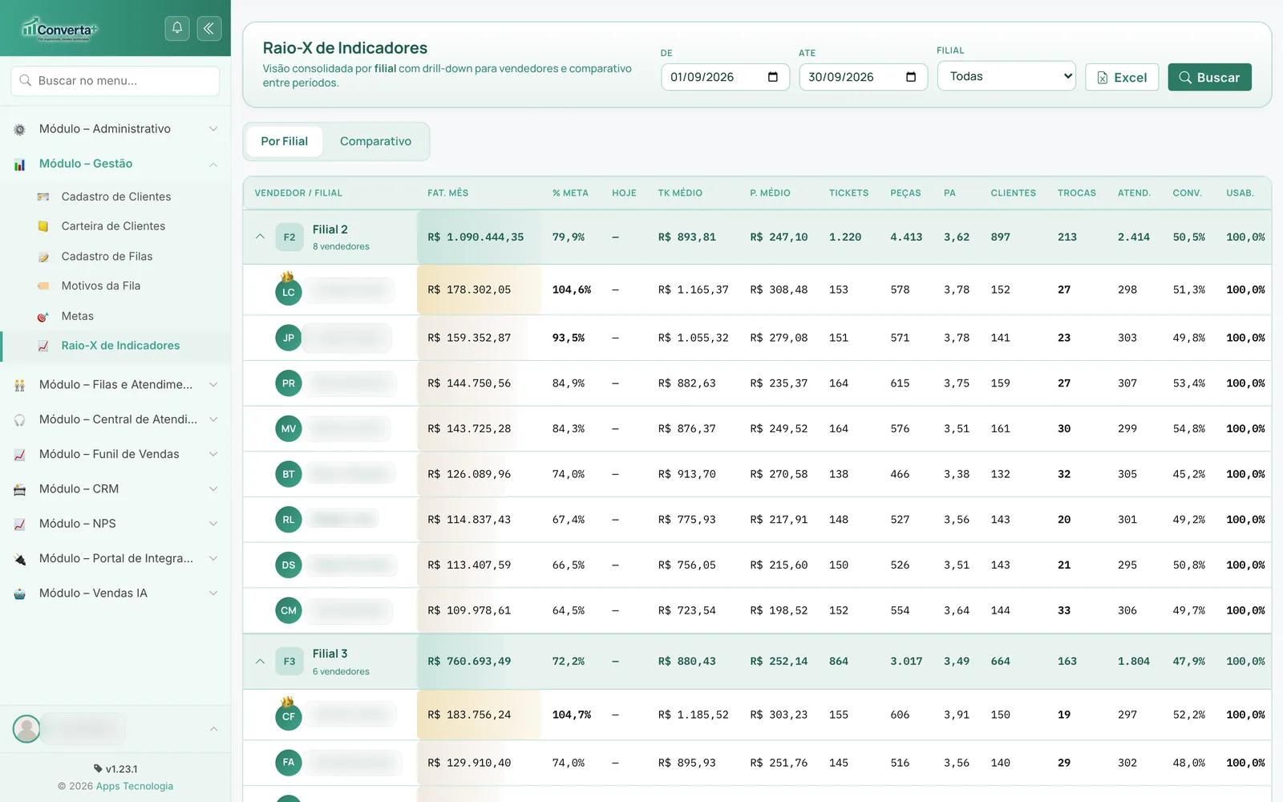Viewport: 1283px width, 802px height.
Task: Click the MV salesperson avatar
Action: [289, 429]
